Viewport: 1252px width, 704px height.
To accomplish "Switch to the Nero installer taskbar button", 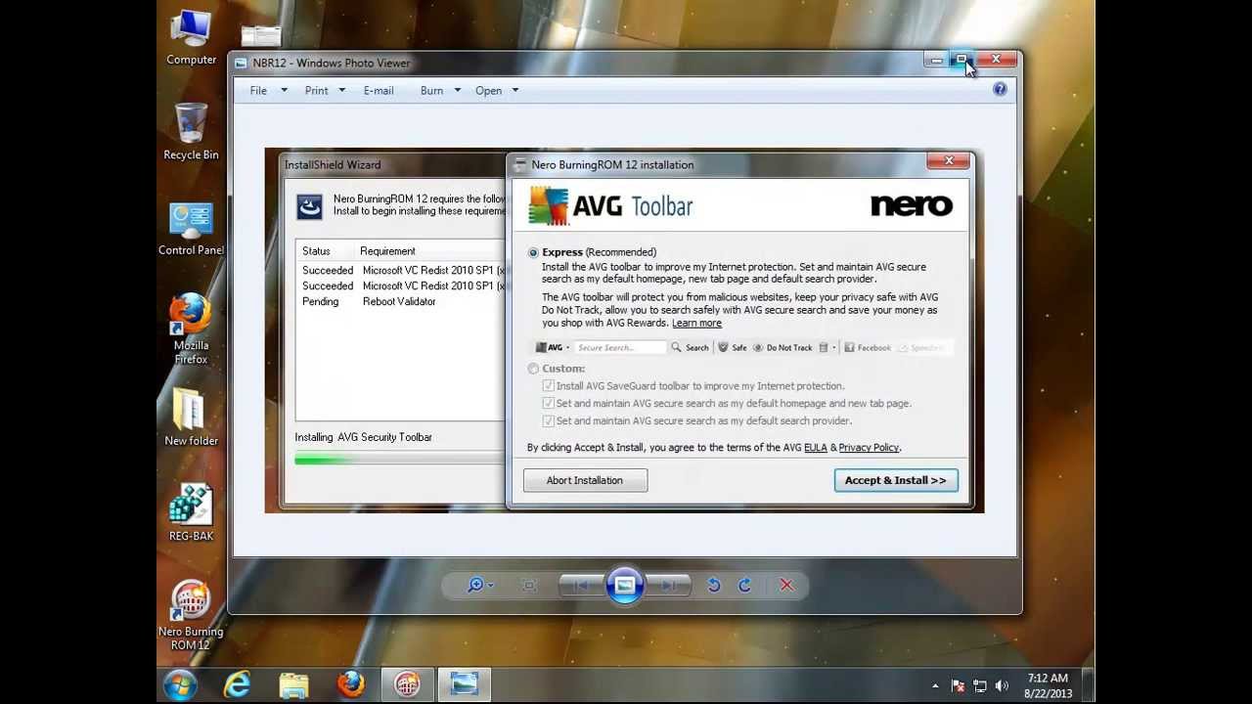I will (407, 684).
